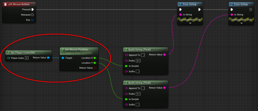This screenshot has height=111, width=258.
Task: Click the Suffix text field on X= Build String
Action: (138, 71)
